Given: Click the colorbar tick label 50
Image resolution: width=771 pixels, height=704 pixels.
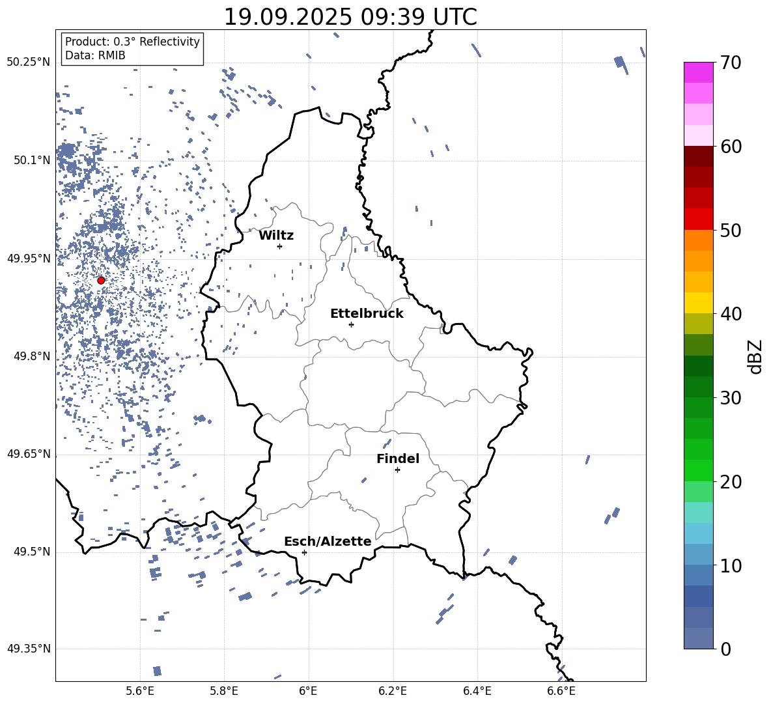Looking at the screenshot, I should coord(731,231).
